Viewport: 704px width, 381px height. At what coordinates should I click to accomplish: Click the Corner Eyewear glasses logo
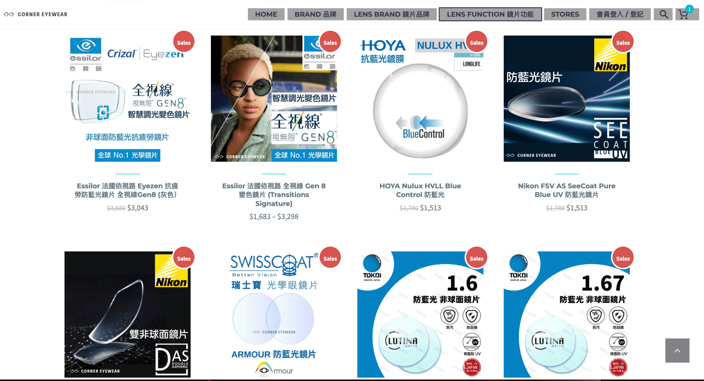pos(35,14)
